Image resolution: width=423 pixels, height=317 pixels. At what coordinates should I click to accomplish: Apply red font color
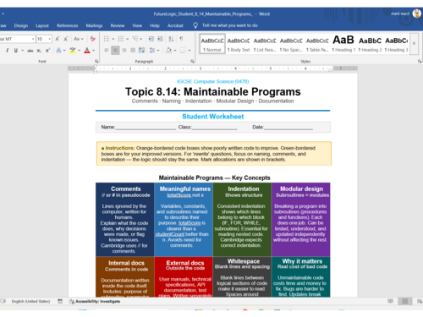87,51
